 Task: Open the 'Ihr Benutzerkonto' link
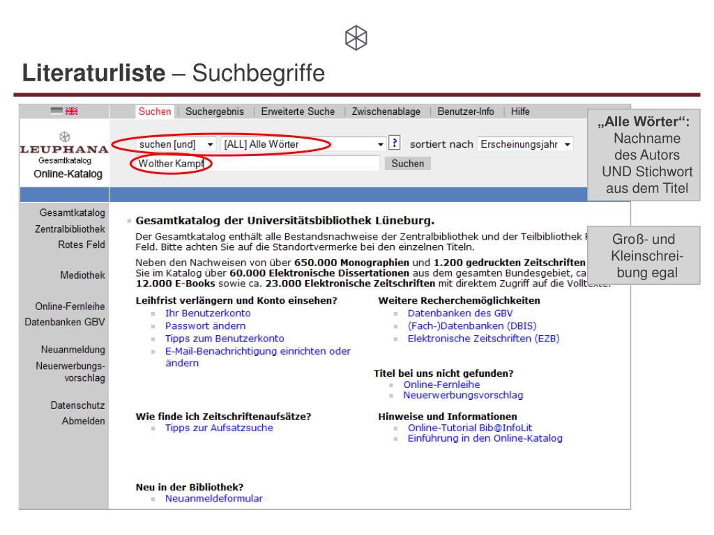click(x=208, y=313)
